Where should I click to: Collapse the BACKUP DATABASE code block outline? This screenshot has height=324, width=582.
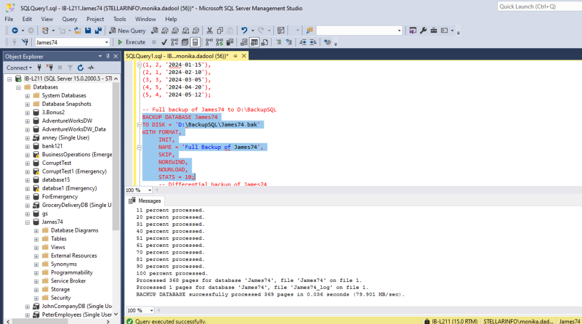[x=139, y=124]
